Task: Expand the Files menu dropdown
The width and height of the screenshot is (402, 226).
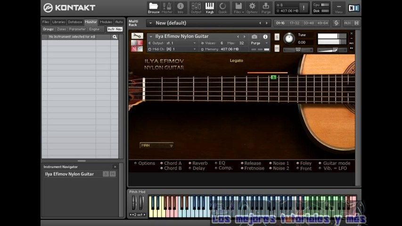Action: 238,8
